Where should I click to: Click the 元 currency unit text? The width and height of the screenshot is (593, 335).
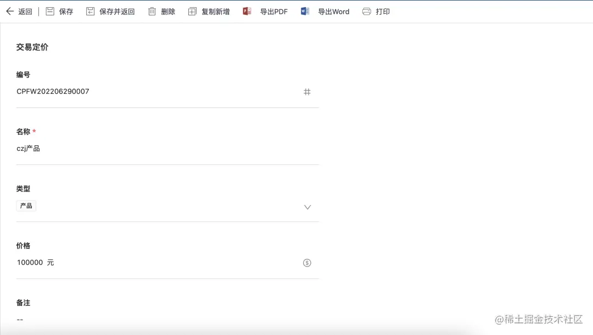pyautogui.click(x=51, y=263)
